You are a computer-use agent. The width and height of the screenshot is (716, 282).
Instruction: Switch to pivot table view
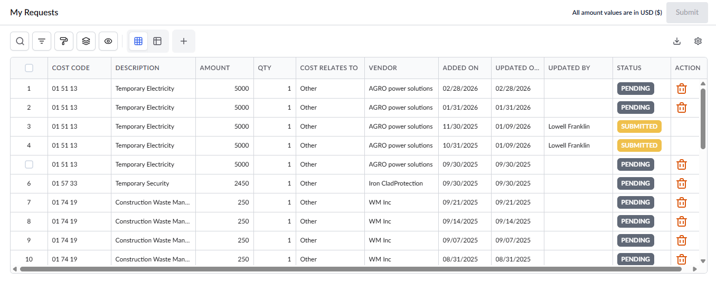click(157, 41)
